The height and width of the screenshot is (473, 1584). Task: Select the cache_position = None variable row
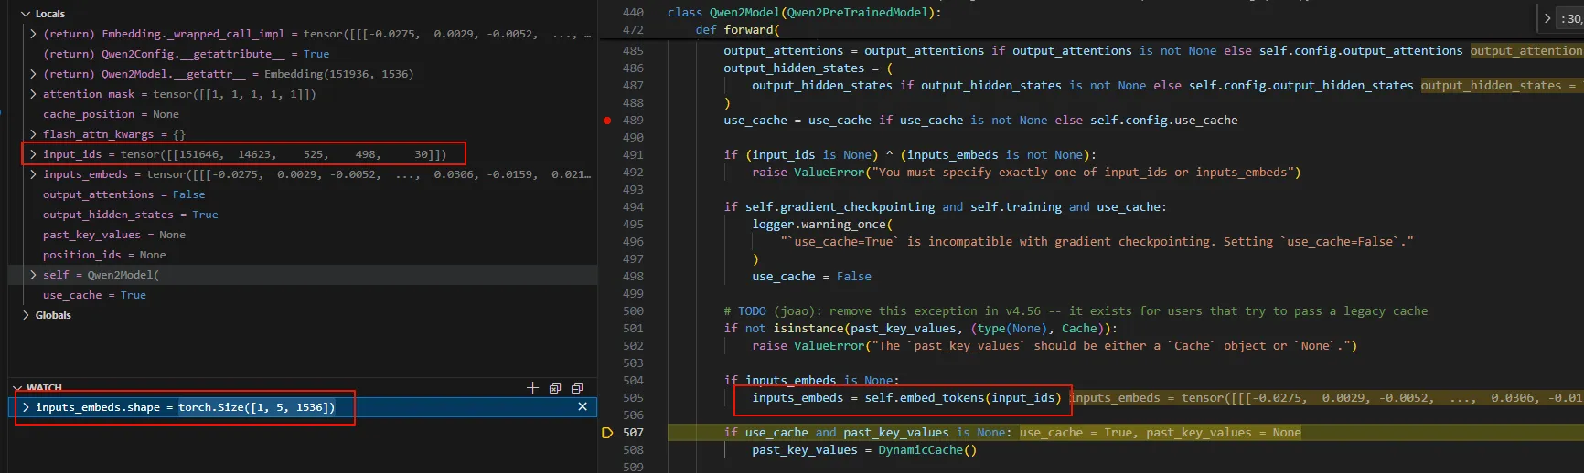click(303, 114)
